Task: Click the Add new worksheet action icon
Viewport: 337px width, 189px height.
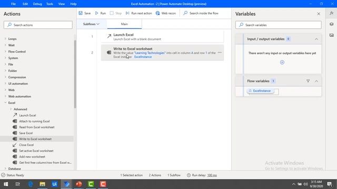Action: [15, 156]
